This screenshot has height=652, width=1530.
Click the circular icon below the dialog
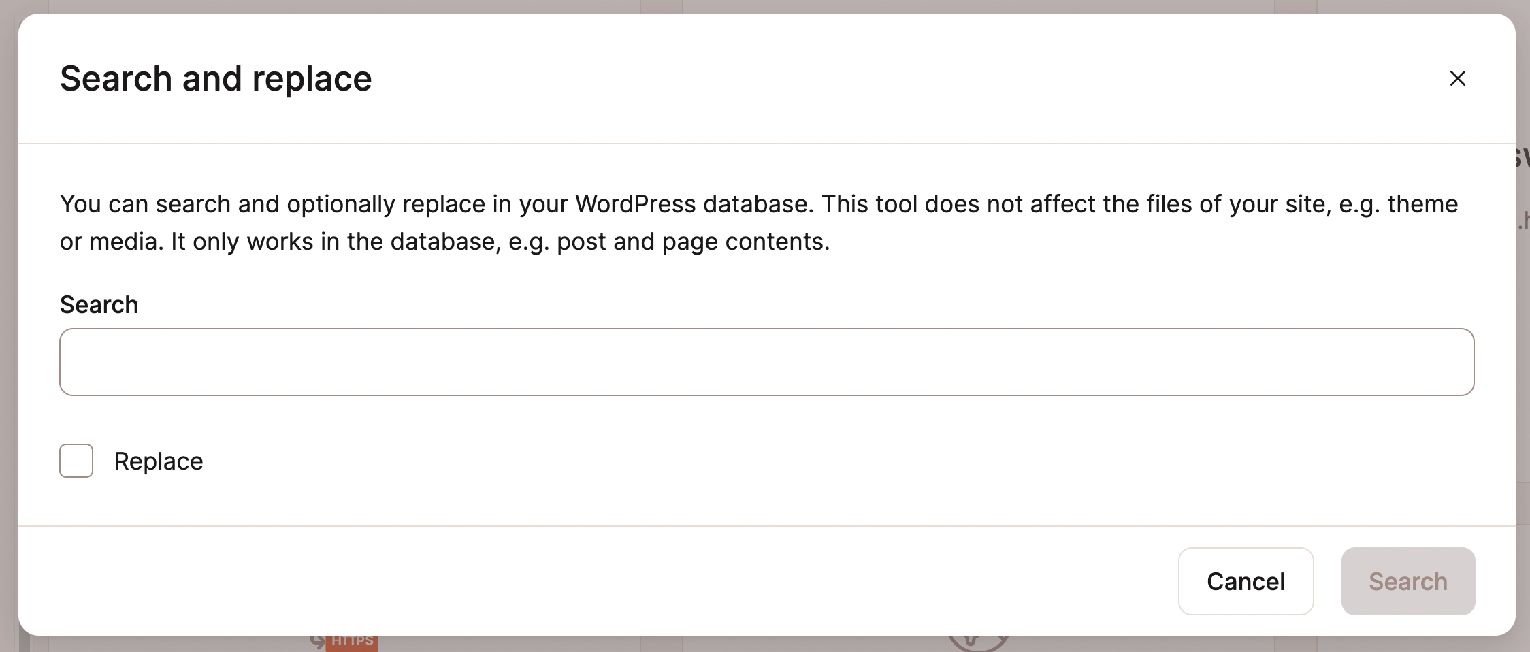click(978, 642)
